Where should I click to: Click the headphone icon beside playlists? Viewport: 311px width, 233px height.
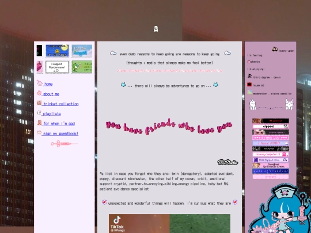pyautogui.click(x=39, y=113)
